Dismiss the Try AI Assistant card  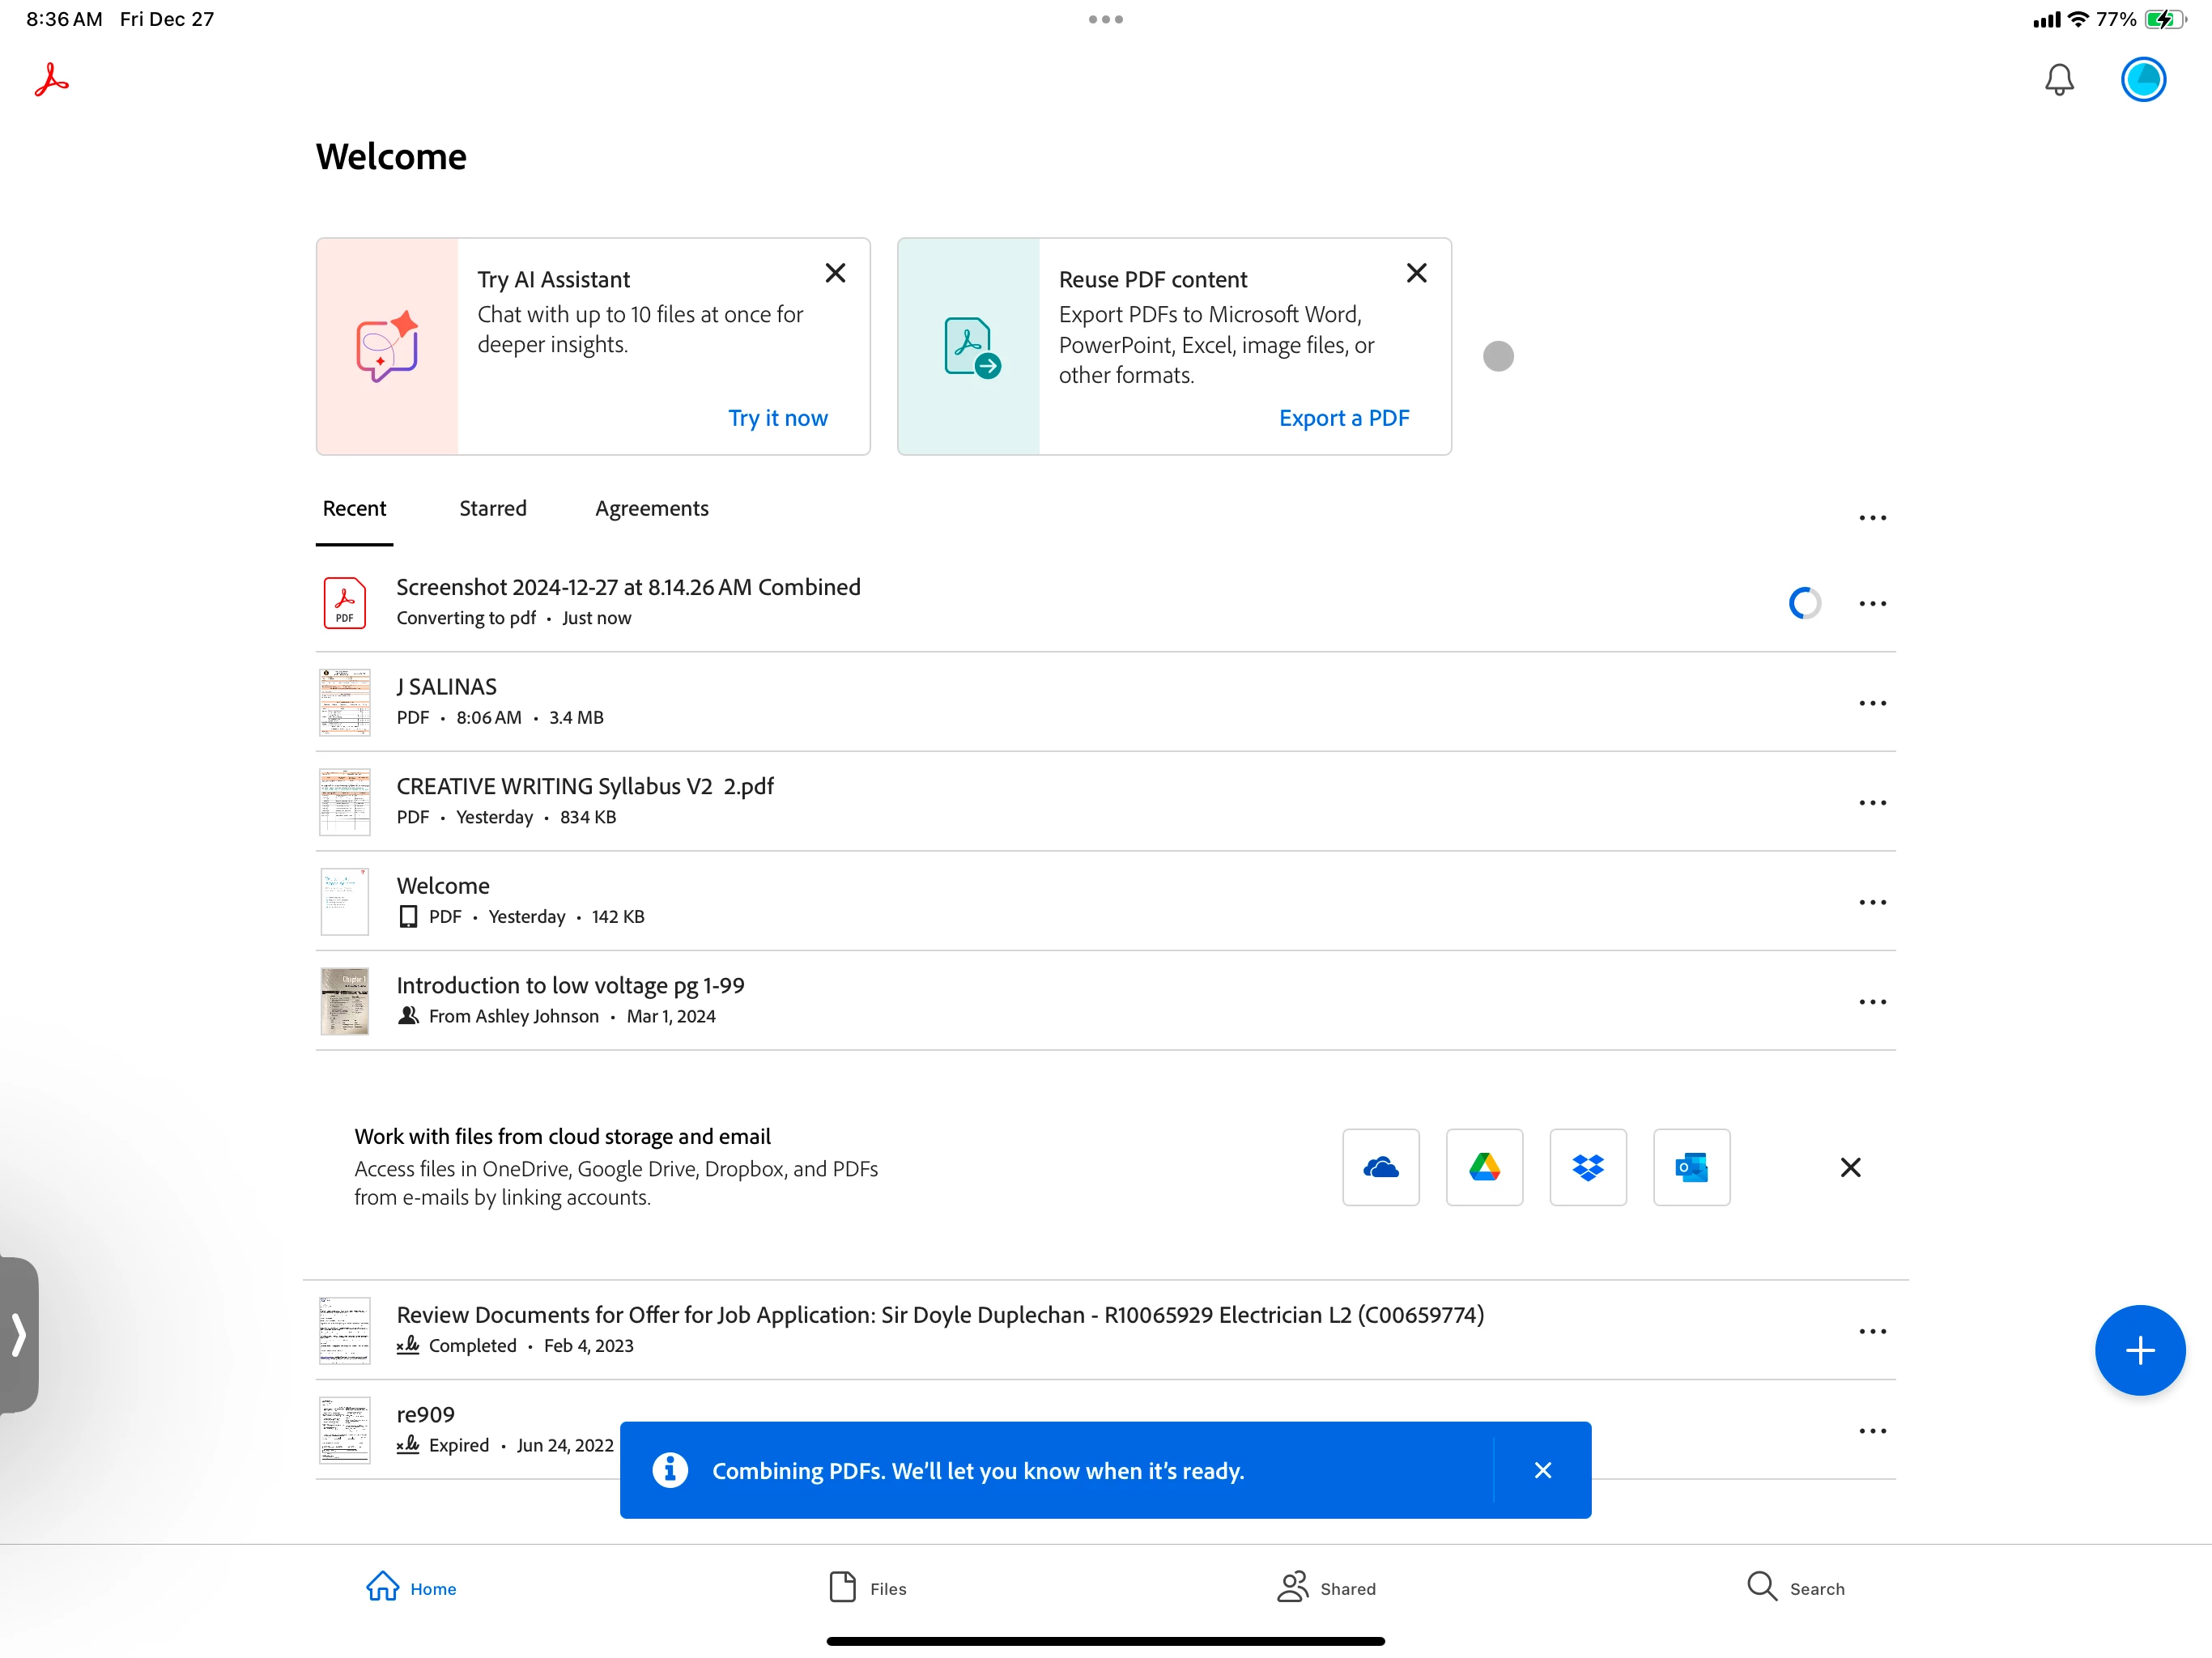pyautogui.click(x=835, y=273)
